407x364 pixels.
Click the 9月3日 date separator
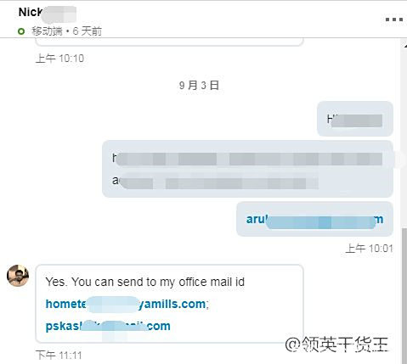coord(199,85)
